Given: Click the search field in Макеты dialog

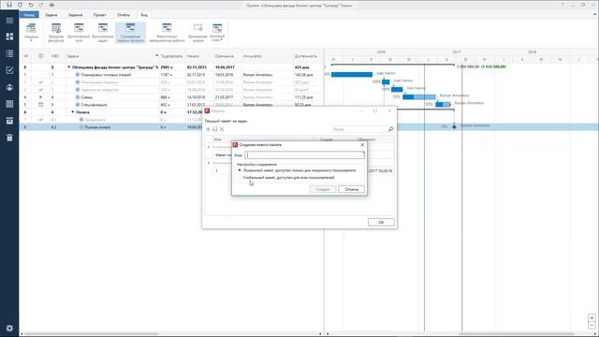Looking at the screenshot, I should [359, 129].
